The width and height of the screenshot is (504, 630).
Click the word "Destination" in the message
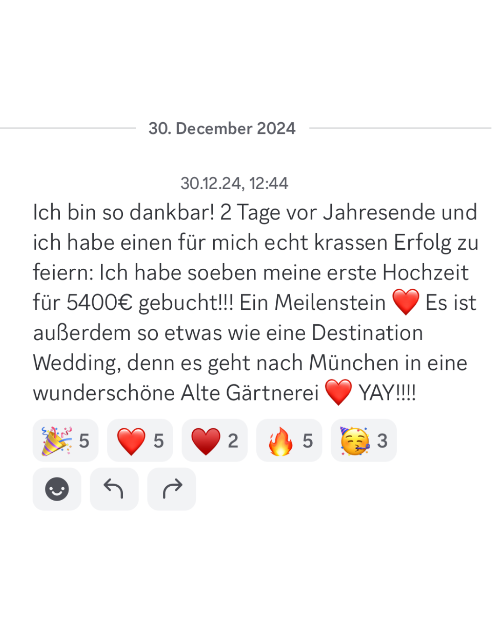pos(367,333)
